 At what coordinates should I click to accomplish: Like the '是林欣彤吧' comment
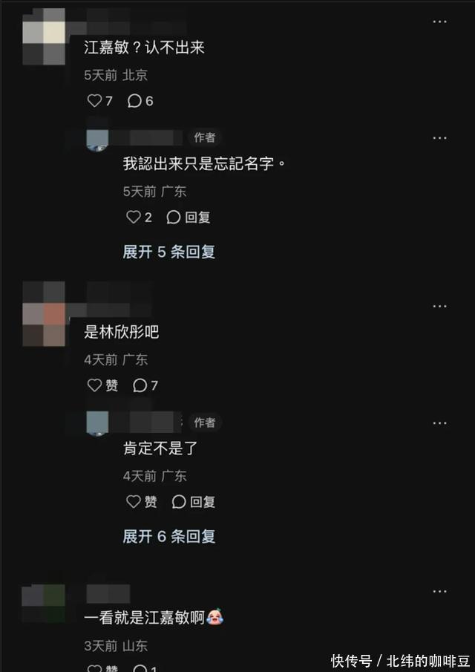click(103, 385)
